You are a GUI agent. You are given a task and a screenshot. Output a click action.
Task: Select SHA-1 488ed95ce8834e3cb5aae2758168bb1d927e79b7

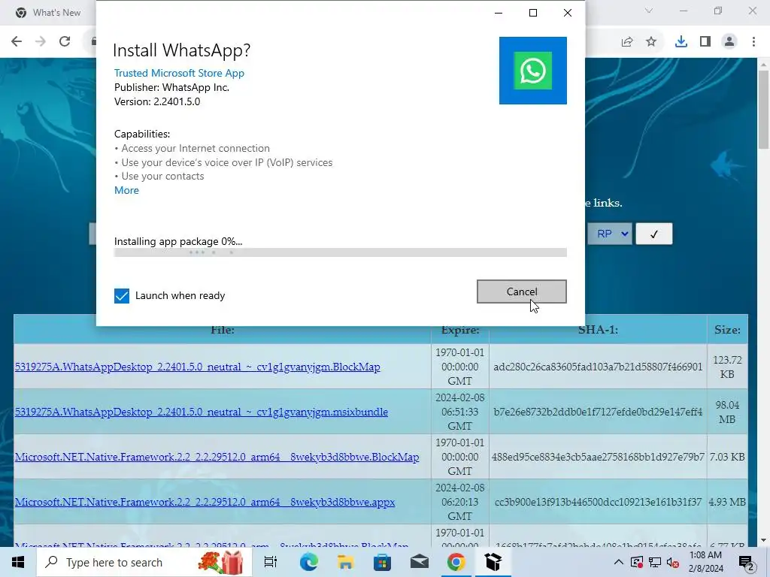coord(598,458)
